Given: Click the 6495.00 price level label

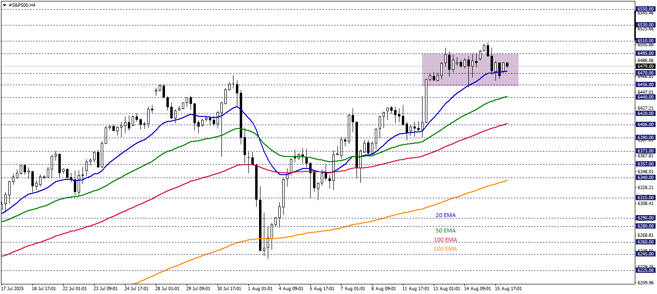Looking at the screenshot, I should pos(645,53).
